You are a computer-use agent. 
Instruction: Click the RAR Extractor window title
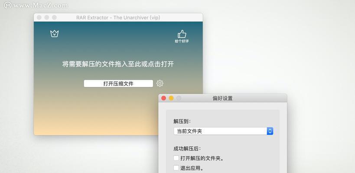(118, 18)
